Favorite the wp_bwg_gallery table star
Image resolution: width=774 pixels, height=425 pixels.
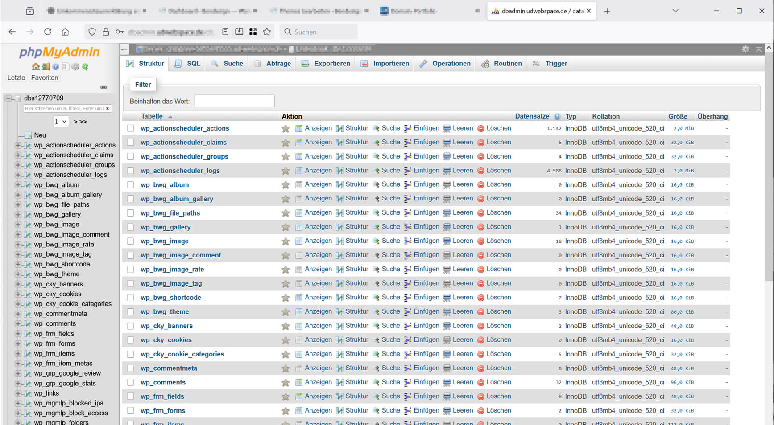[286, 227]
